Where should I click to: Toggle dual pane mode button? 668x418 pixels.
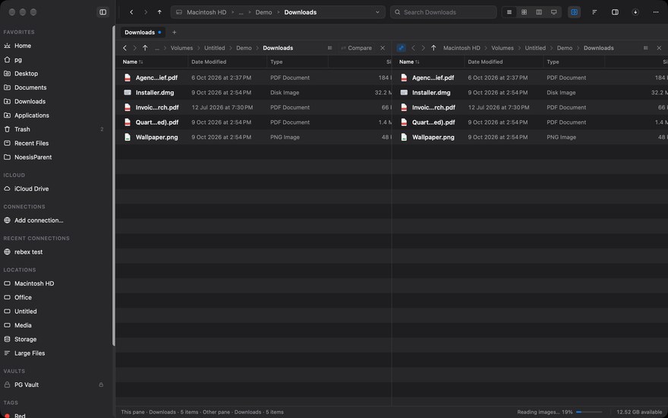tap(574, 12)
